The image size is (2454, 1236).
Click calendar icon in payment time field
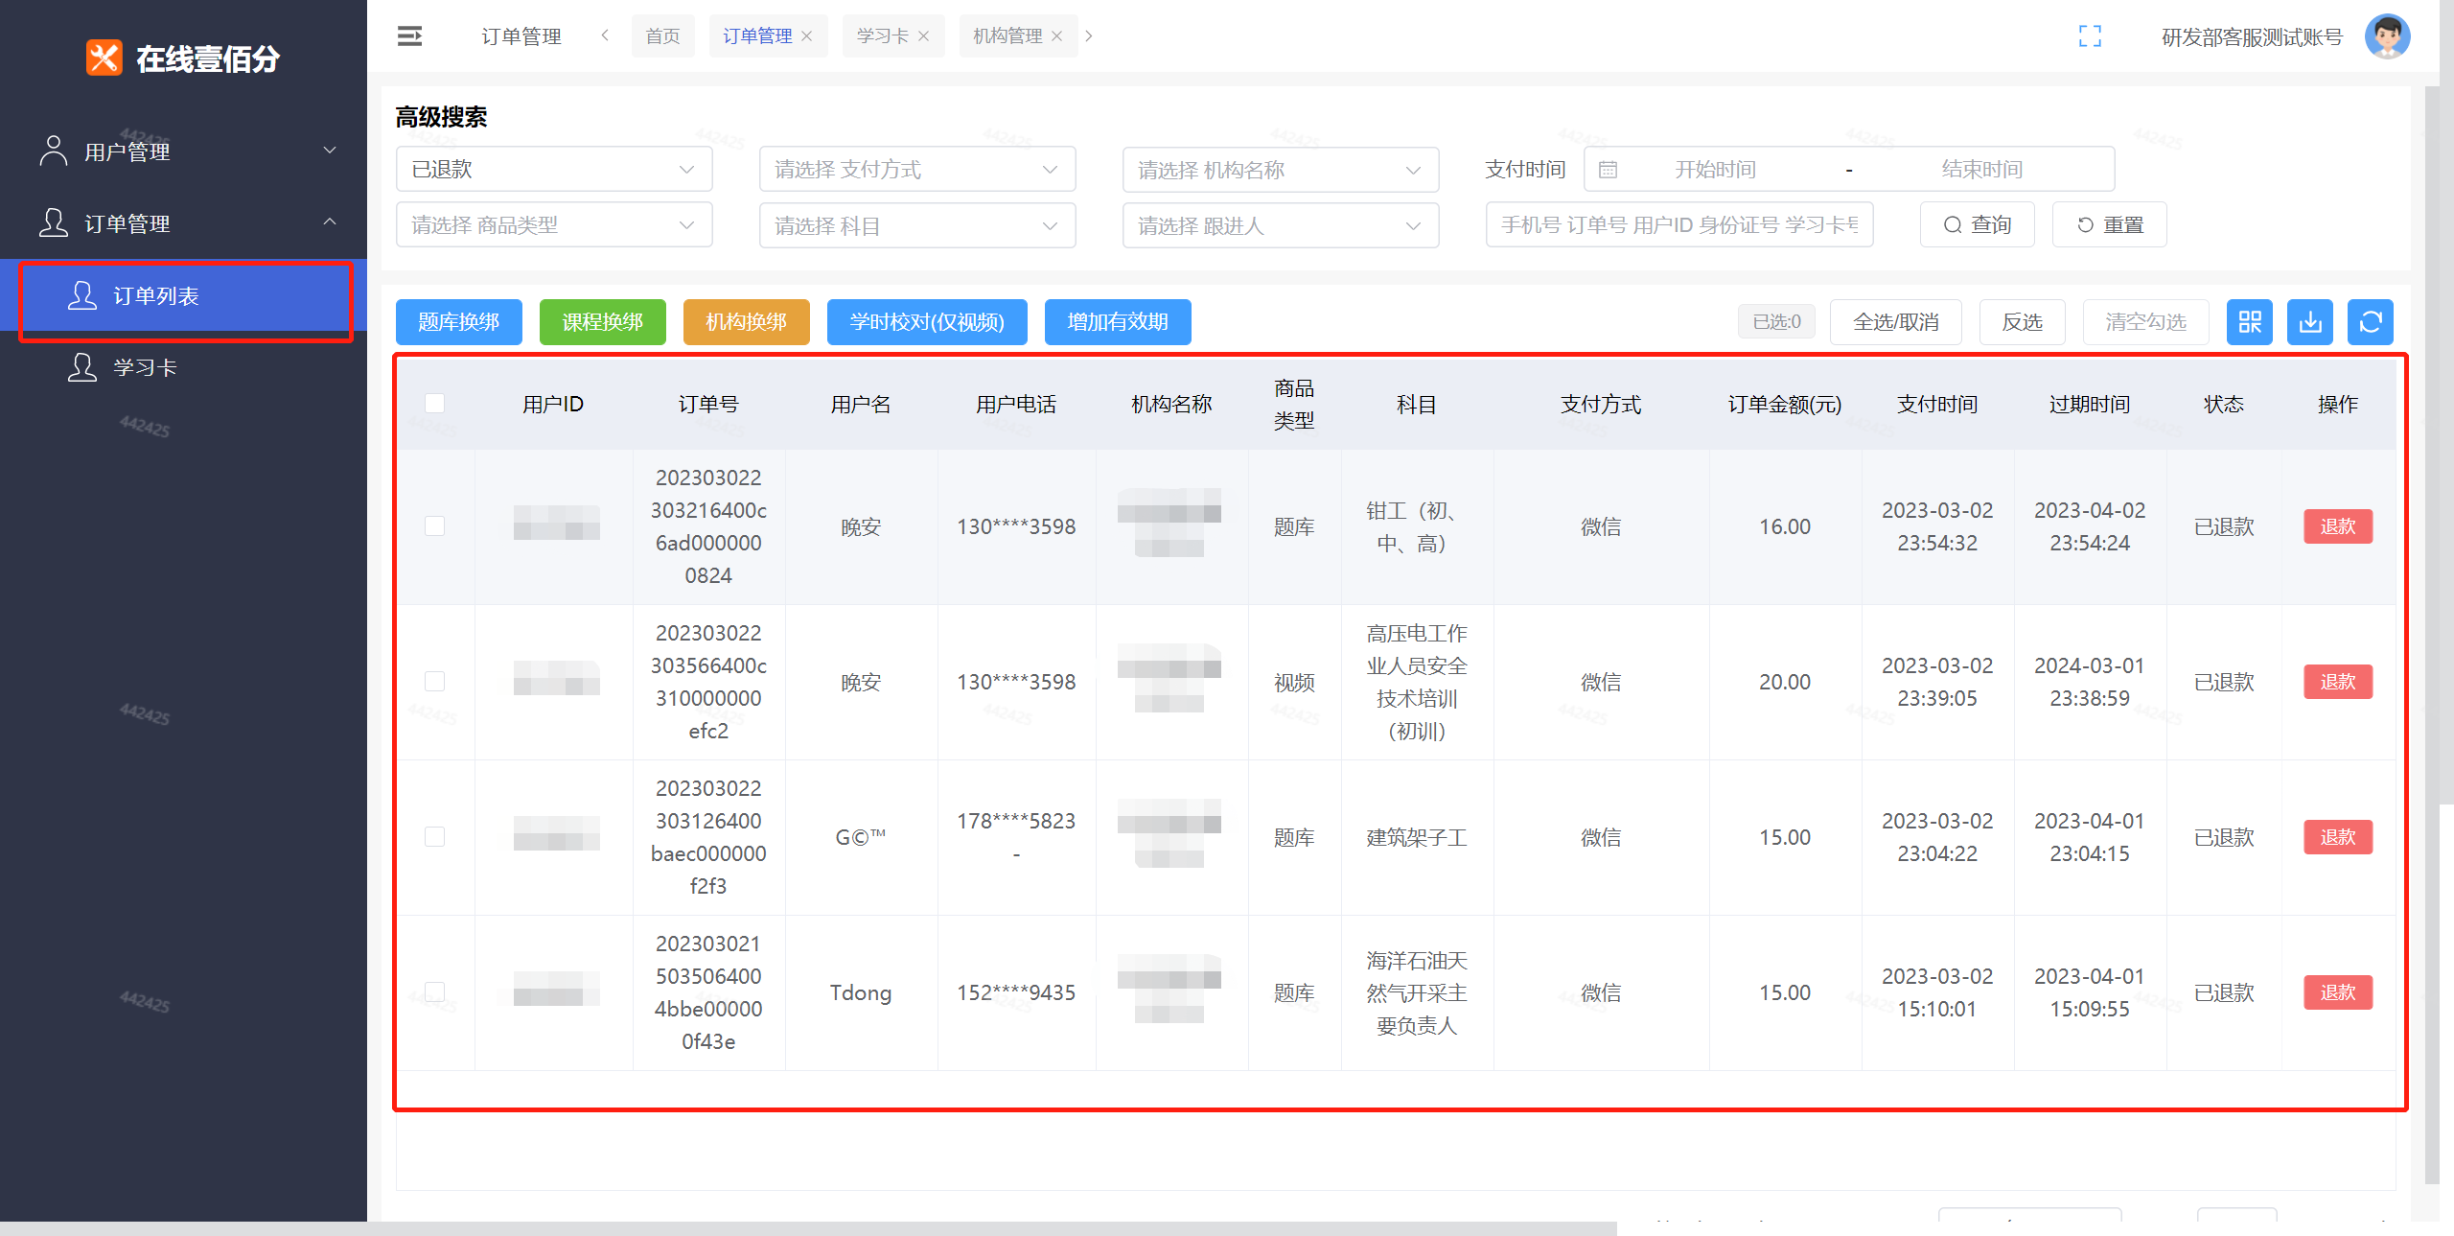click(1609, 170)
